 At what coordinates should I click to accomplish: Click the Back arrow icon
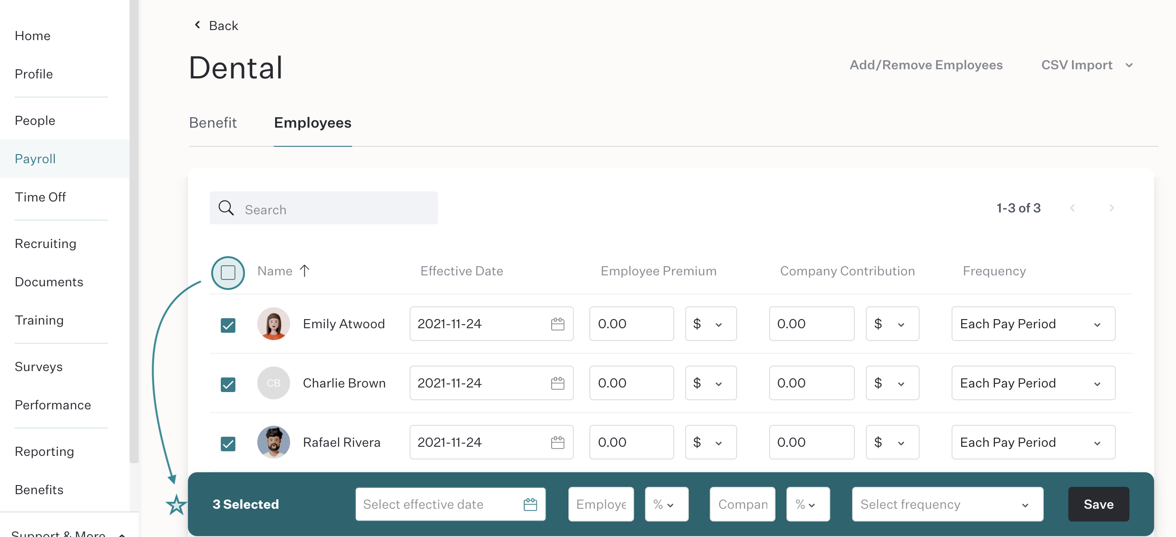tap(197, 25)
